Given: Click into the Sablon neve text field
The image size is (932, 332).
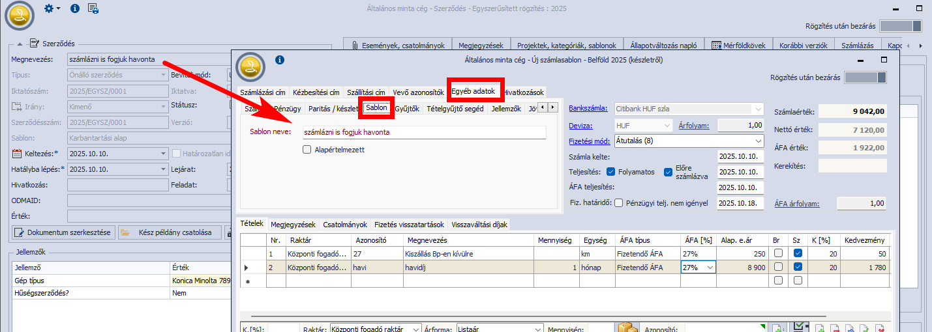Looking at the screenshot, I should (x=424, y=132).
